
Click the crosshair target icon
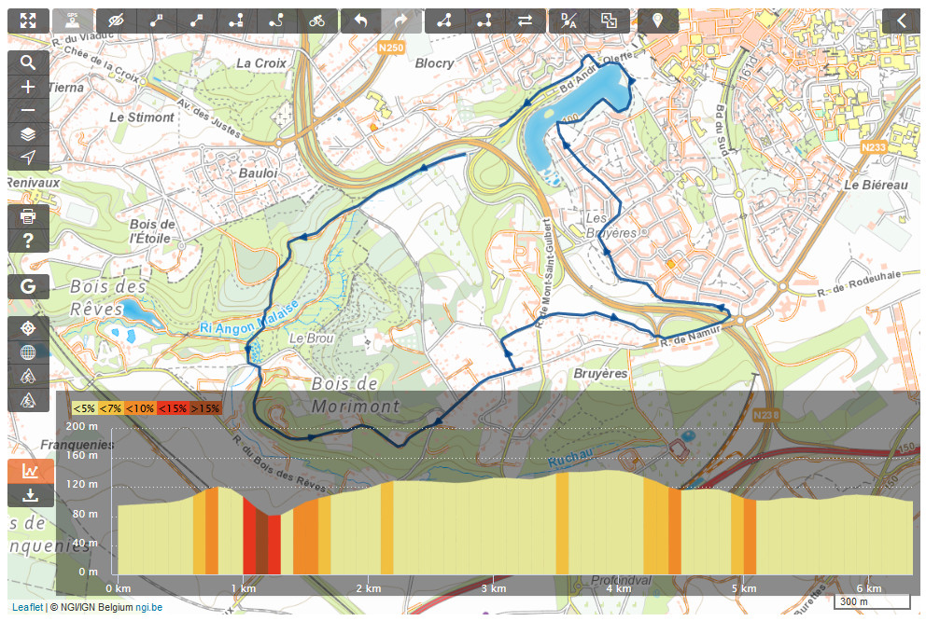[x=28, y=328]
